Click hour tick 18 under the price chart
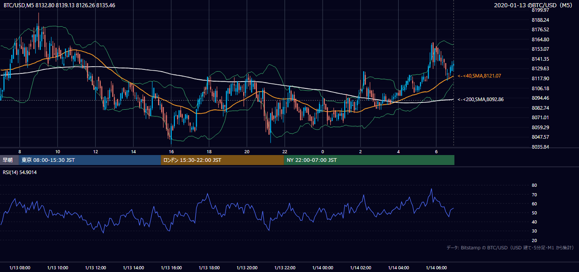The height and width of the screenshot is (272, 579). point(209,151)
